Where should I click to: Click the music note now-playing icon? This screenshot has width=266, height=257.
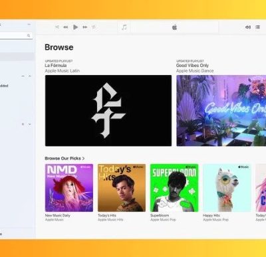(124, 27)
